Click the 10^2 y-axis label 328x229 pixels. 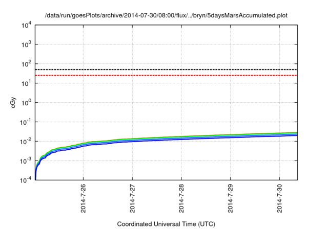point(26,64)
